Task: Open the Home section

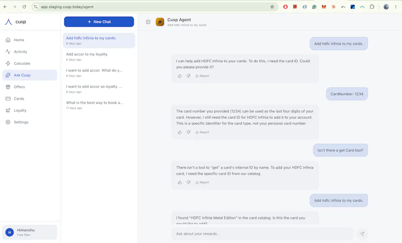Action: pos(30,40)
